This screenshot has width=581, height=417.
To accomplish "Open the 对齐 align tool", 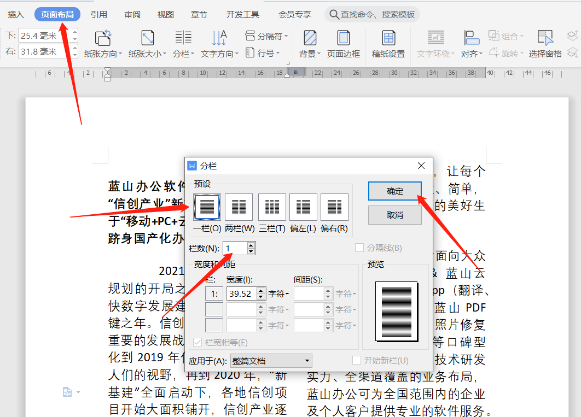I will 472,44.
